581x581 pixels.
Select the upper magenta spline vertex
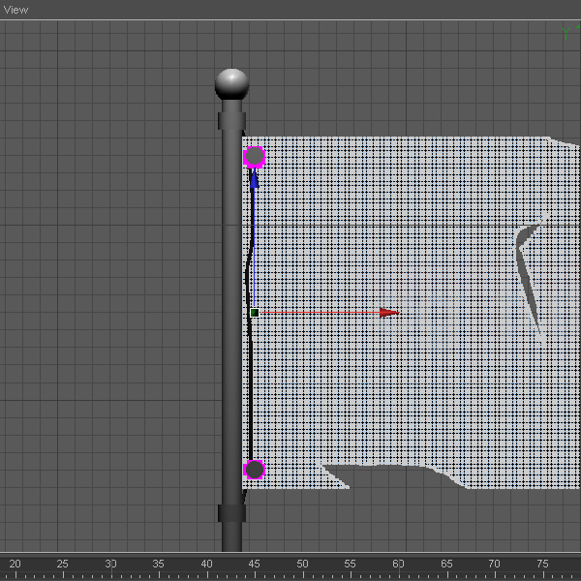tap(254, 157)
